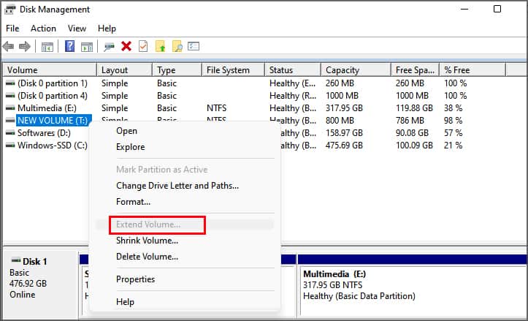Sort by the Free Space column header
528x321 pixels.
coord(415,70)
